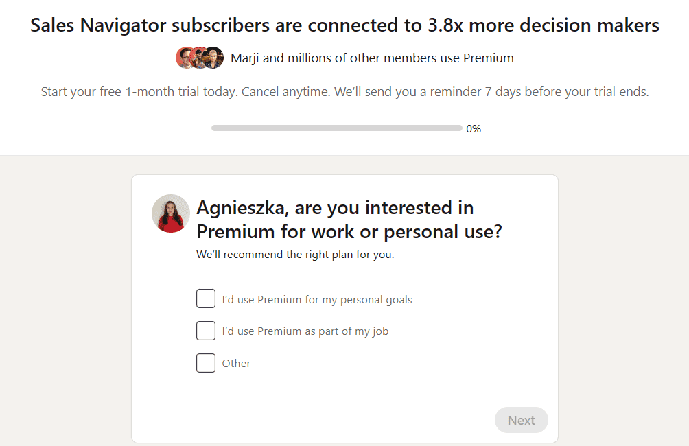Click the survey progress bar
The width and height of the screenshot is (689, 446).
(336, 128)
